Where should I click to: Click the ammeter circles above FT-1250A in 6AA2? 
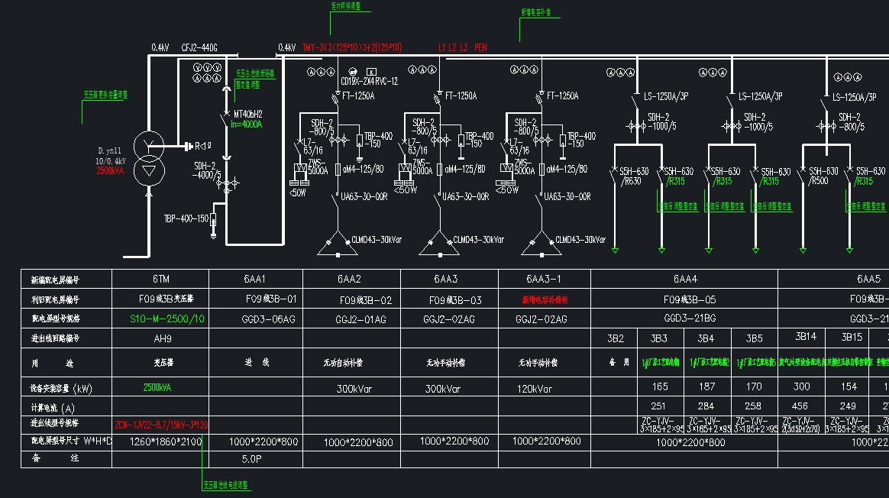click(x=321, y=72)
